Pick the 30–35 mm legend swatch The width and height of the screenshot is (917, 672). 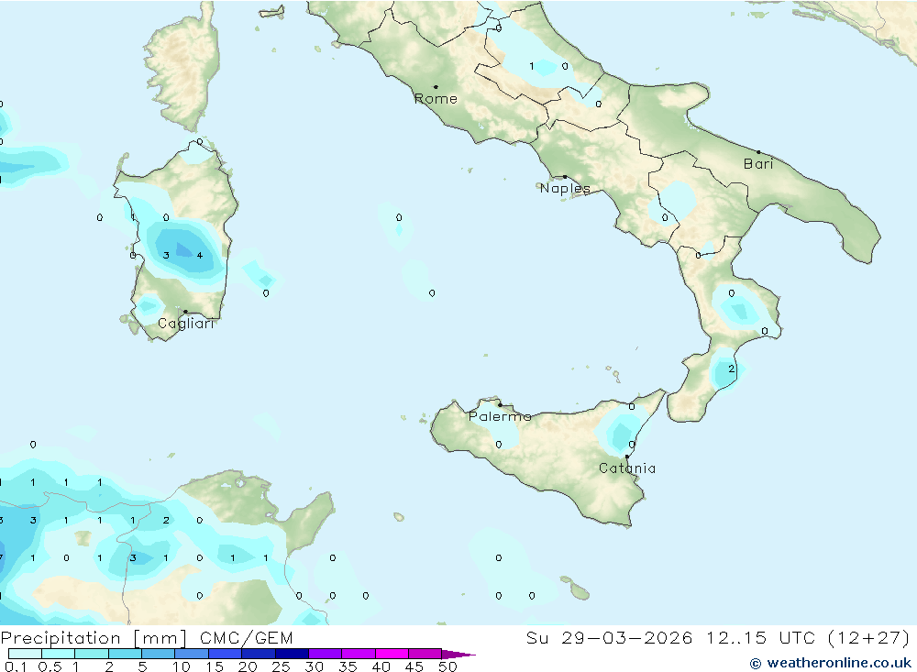[x=326, y=654]
